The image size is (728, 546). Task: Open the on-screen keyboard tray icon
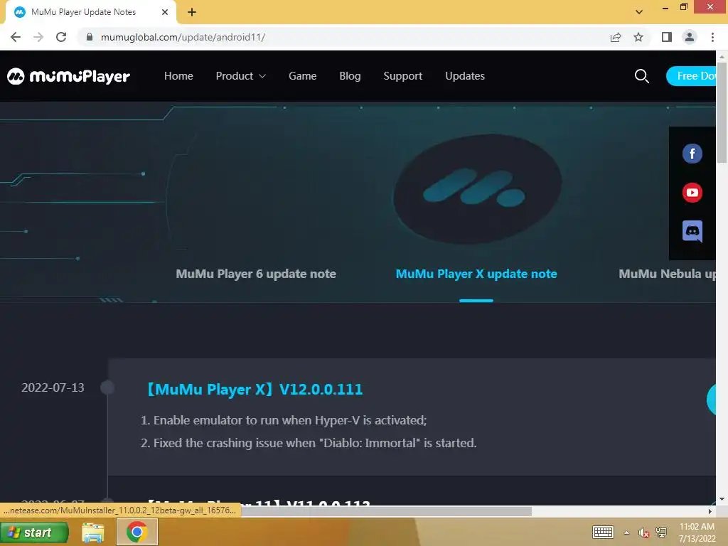pyautogui.click(x=603, y=532)
